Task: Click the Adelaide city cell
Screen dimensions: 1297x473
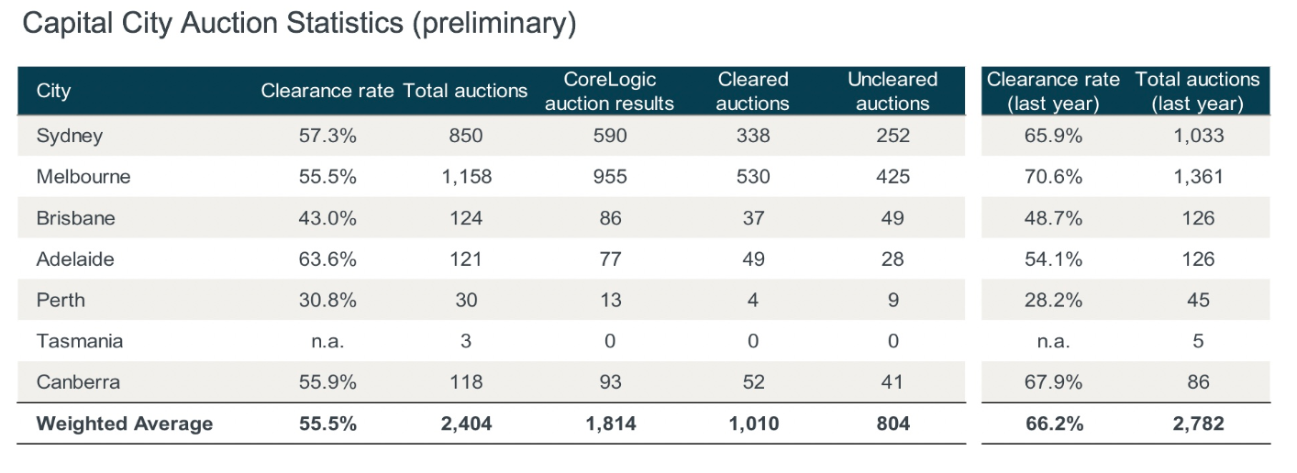Action: point(75,259)
